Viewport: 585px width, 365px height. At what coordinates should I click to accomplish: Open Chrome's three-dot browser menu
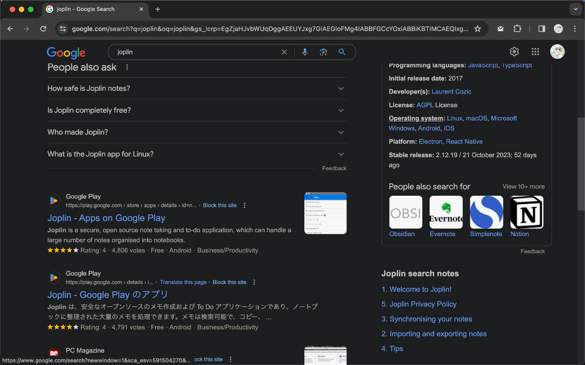(x=574, y=28)
